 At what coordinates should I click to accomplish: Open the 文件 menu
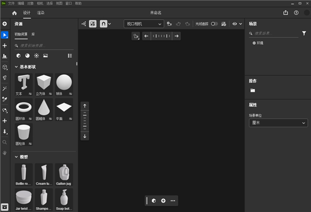point(11,3)
